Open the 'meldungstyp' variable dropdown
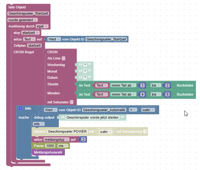This screenshot has height=170, width=200. coord(56,139)
